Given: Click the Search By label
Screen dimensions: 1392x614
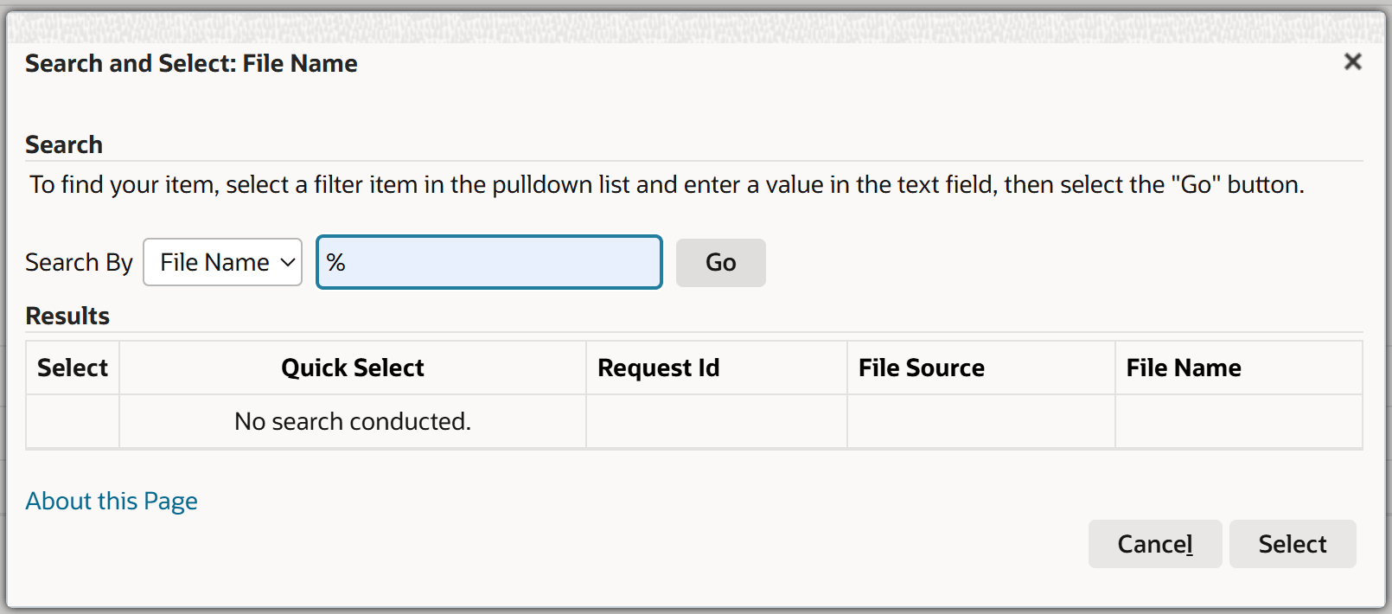Looking at the screenshot, I should coord(79,262).
